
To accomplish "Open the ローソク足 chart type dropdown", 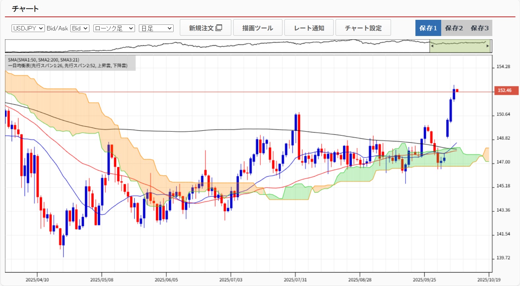I will tap(114, 28).
